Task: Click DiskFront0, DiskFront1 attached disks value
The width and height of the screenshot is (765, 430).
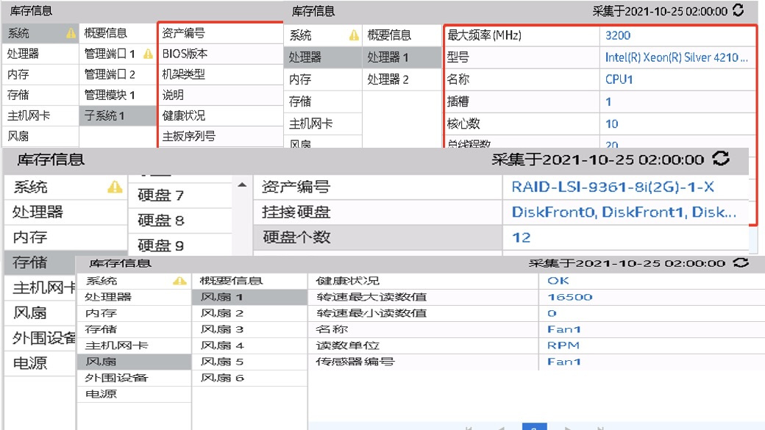Action: coord(623,212)
